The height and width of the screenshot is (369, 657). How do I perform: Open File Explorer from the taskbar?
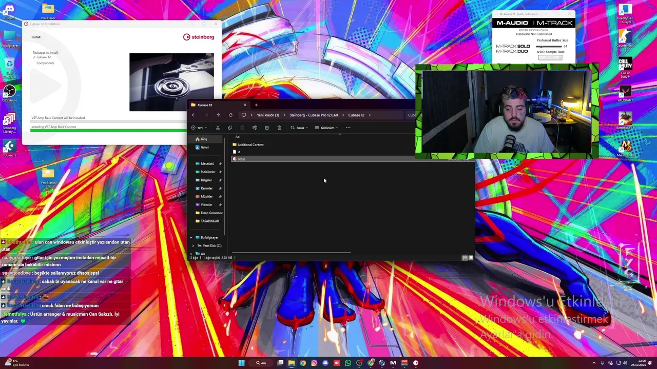292,363
